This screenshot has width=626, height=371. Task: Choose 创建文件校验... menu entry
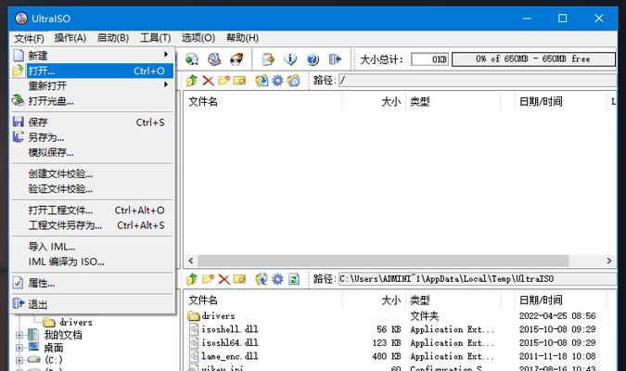92,173
